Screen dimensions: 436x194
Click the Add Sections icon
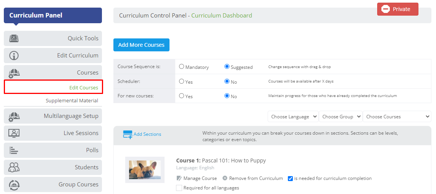(128, 134)
